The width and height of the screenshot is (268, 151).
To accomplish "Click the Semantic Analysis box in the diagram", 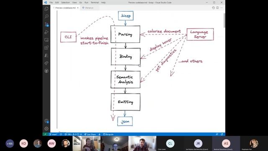I will tap(126, 79).
